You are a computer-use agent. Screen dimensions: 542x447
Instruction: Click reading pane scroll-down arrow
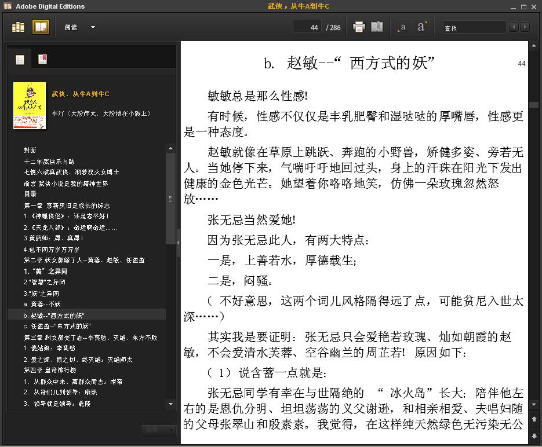point(534,404)
